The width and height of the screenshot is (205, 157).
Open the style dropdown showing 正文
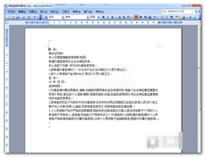pyautogui.click(x=56, y=17)
